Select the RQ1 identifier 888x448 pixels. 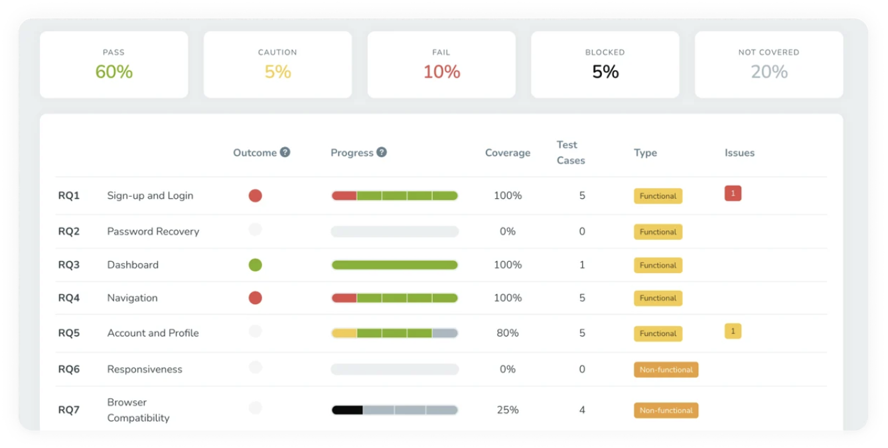pyautogui.click(x=68, y=196)
